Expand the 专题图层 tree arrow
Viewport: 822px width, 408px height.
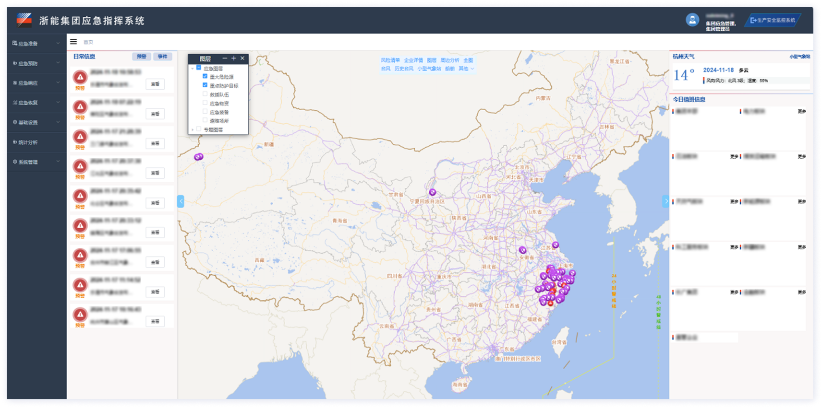click(193, 129)
